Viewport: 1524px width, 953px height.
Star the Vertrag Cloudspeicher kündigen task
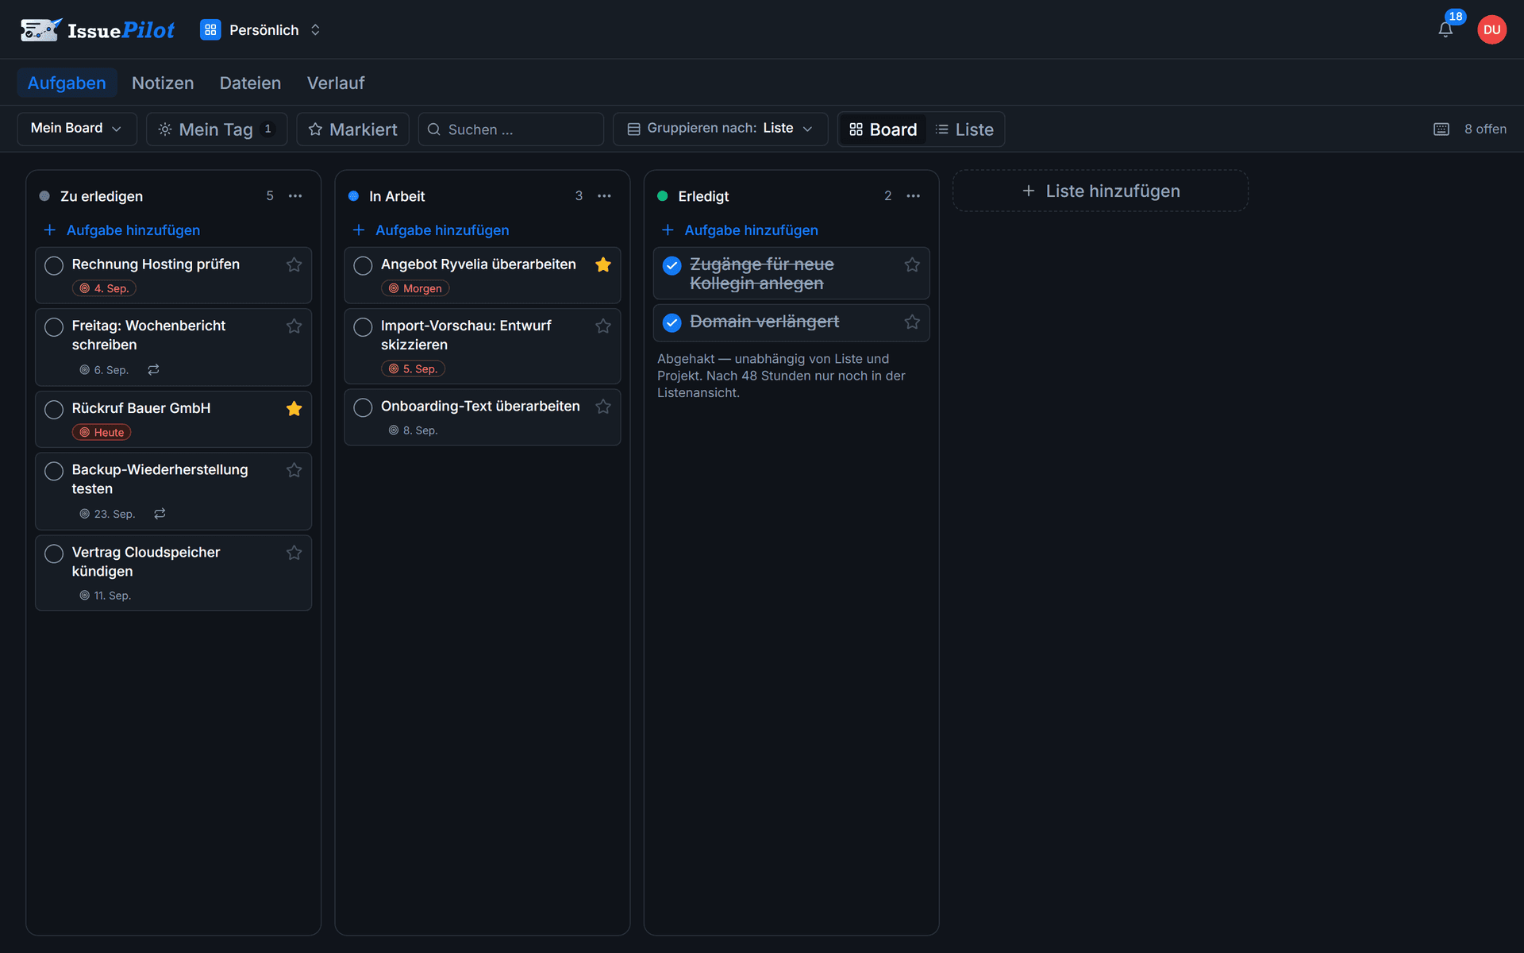coord(294,553)
